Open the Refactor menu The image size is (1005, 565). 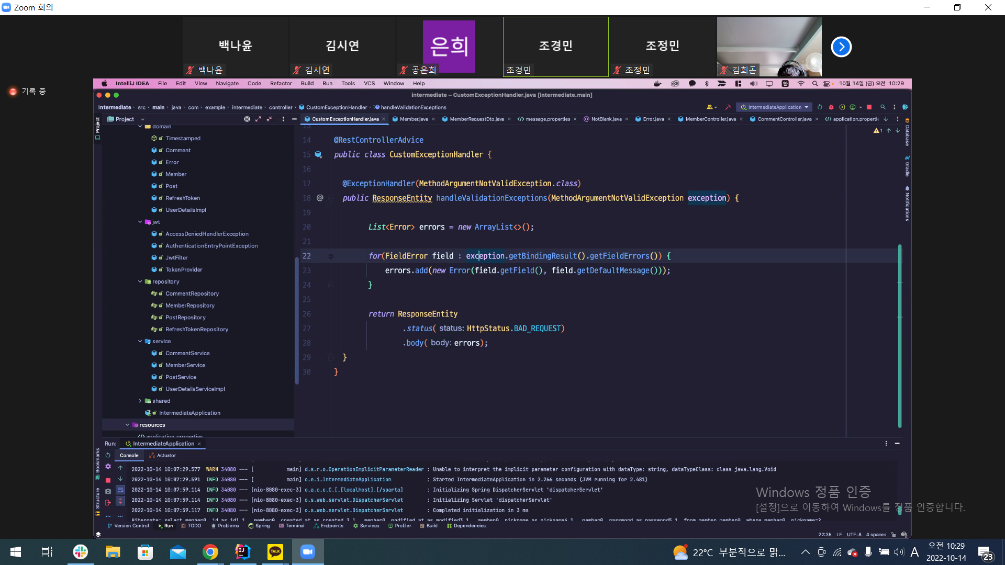tap(281, 84)
